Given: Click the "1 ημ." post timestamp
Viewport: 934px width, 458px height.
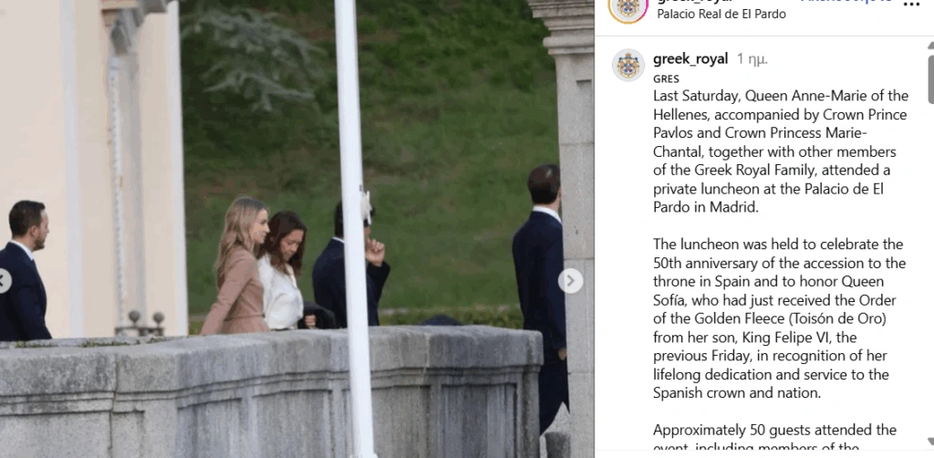Looking at the screenshot, I should pos(752,59).
